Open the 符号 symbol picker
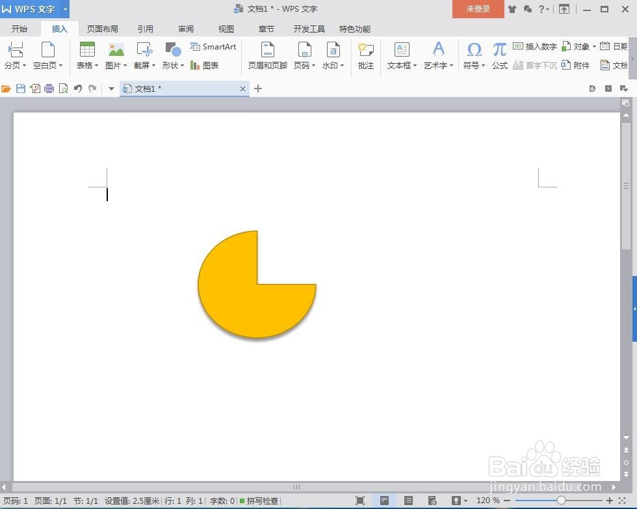Image resolution: width=637 pixels, height=509 pixels. pyautogui.click(x=474, y=56)
